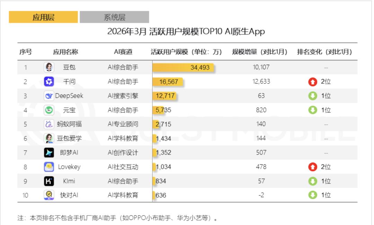
Task: Click the 排名变化 column header
Action: coord(324,51)
